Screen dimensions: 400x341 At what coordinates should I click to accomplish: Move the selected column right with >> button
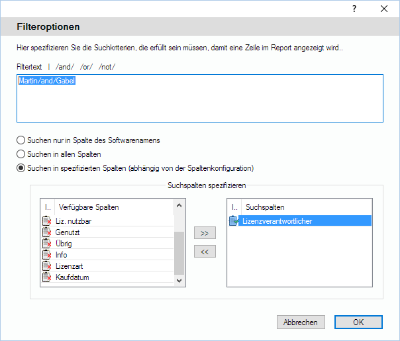(x=205, y=233)
